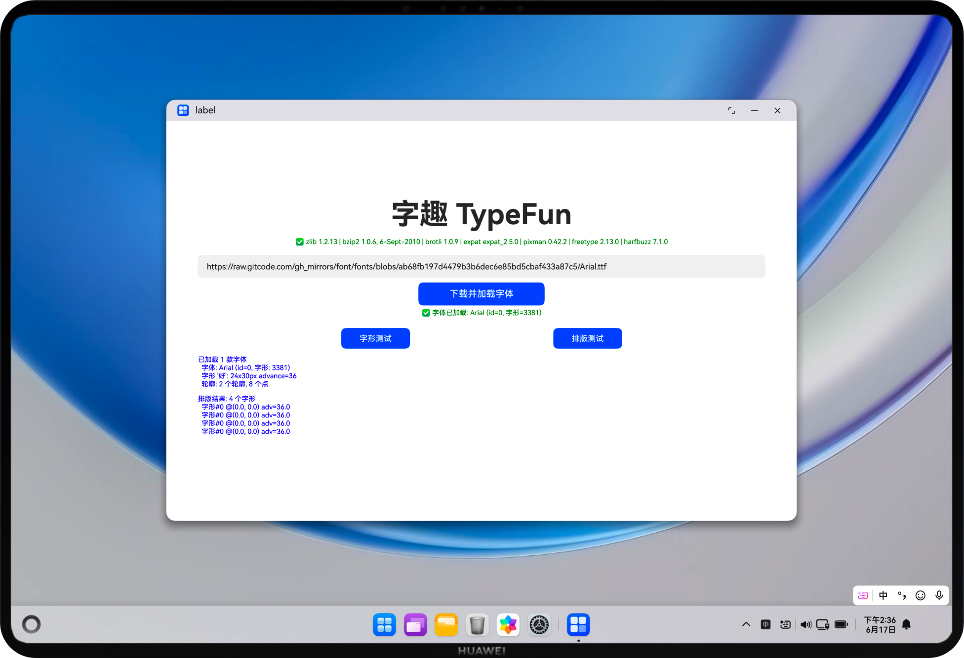Click the pink IME keyboard icon
964x658 pixels.
863,596
